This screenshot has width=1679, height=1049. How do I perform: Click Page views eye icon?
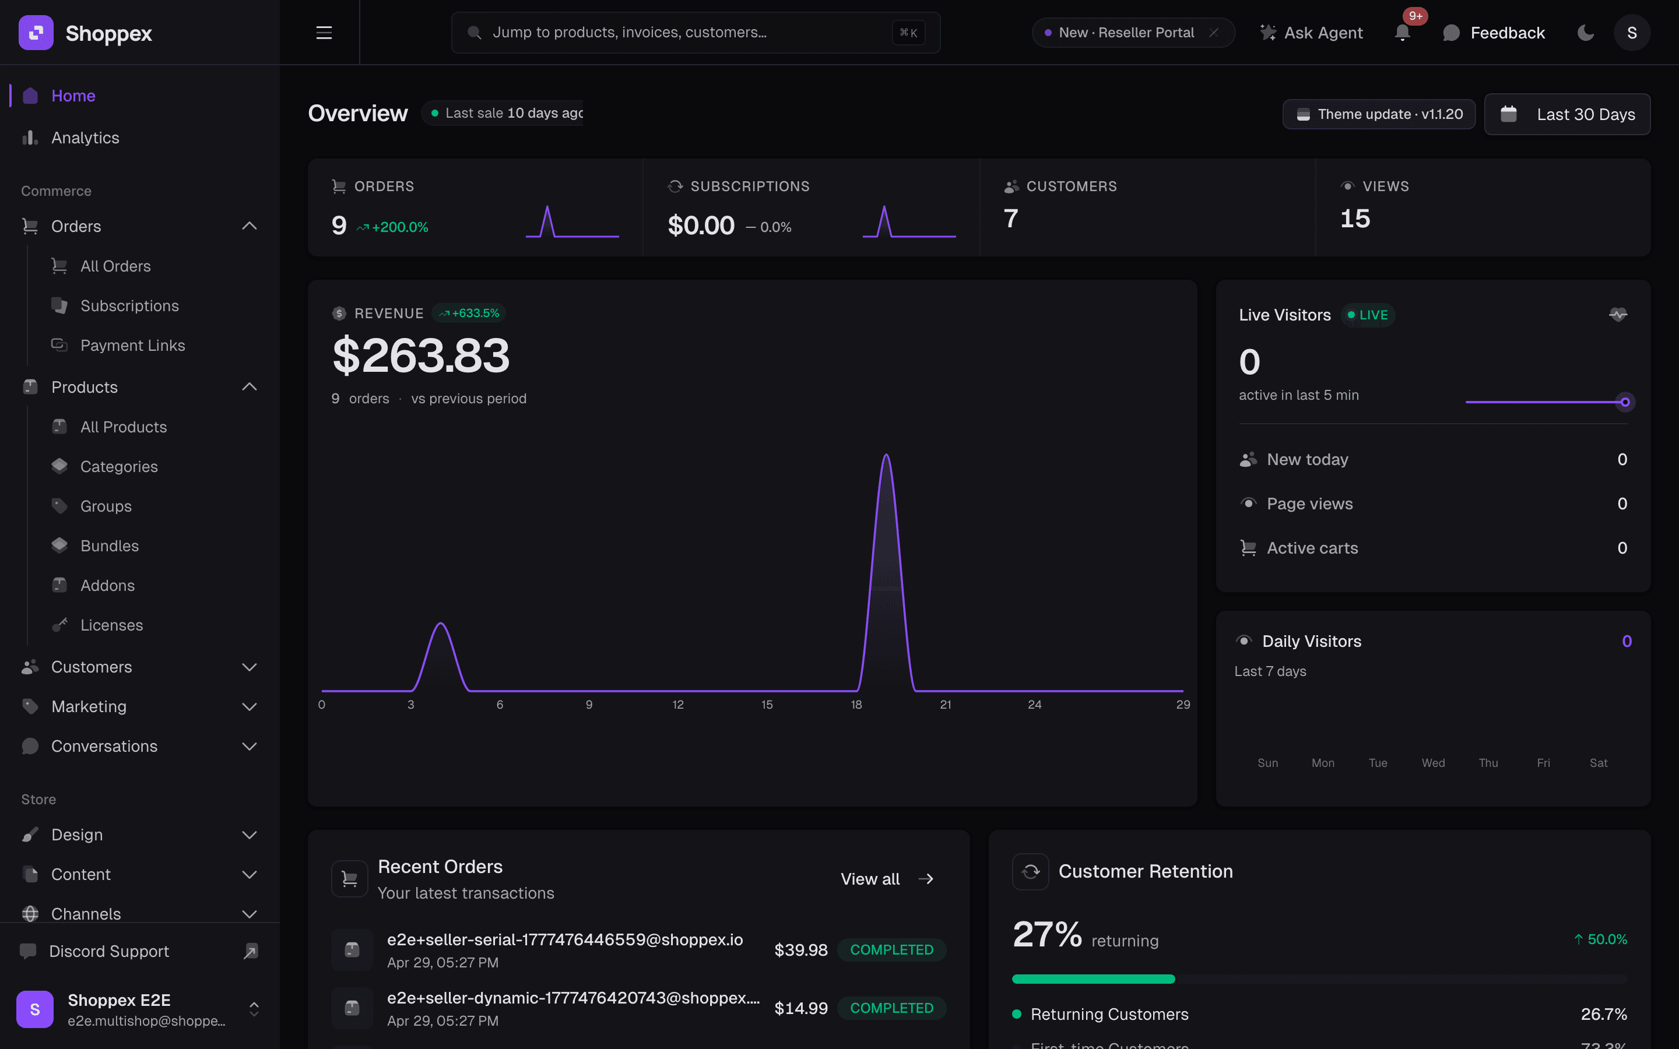(x=1248, y=503)
